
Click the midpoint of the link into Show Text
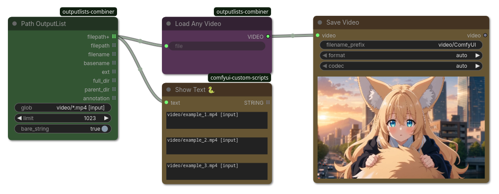click(140, 69)
